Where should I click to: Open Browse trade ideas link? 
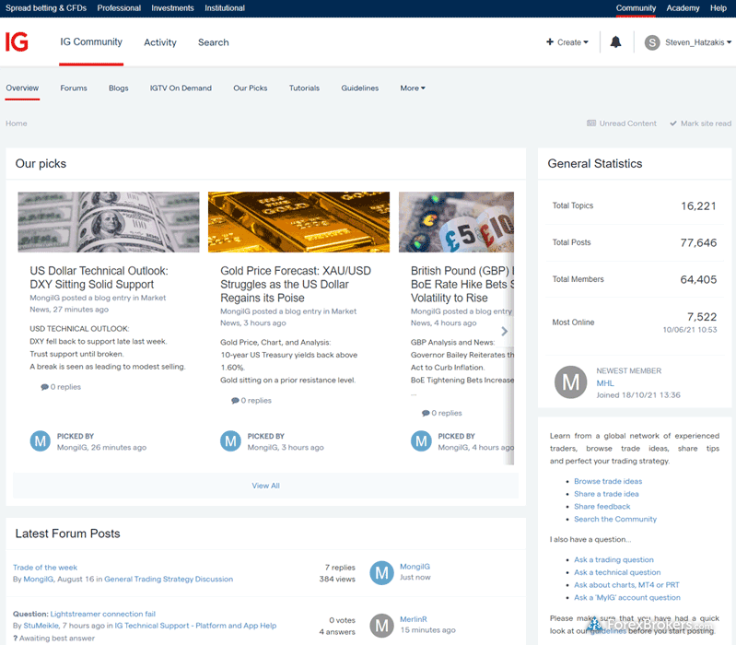pos(608,481)
